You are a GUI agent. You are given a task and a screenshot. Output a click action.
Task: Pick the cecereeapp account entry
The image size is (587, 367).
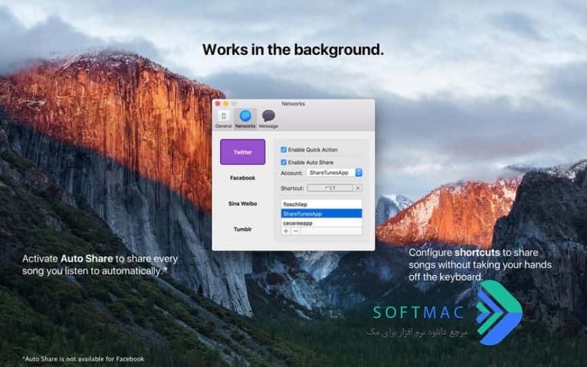point(321,223)
